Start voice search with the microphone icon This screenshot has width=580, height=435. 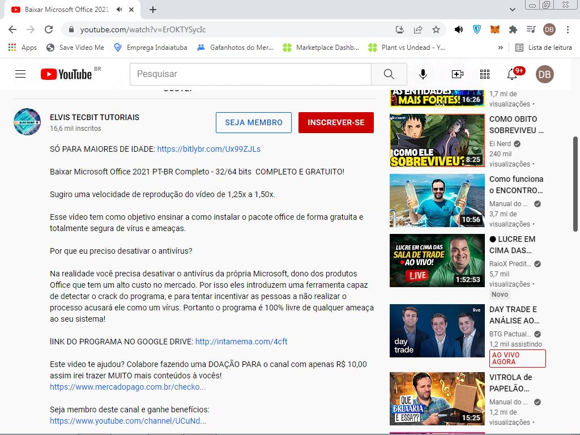pyautogui.click(x=423, y=74)
